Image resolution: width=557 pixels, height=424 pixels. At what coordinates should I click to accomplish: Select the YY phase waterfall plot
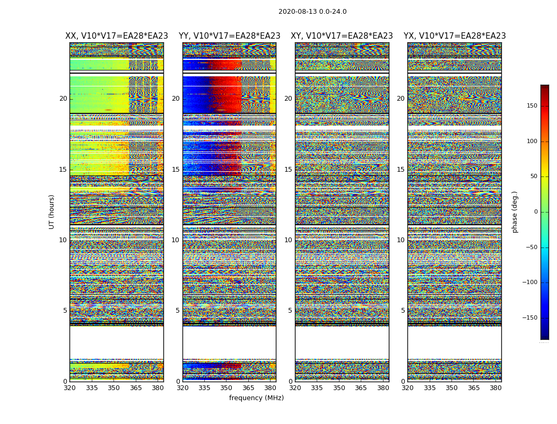click(x=229, y=212)
